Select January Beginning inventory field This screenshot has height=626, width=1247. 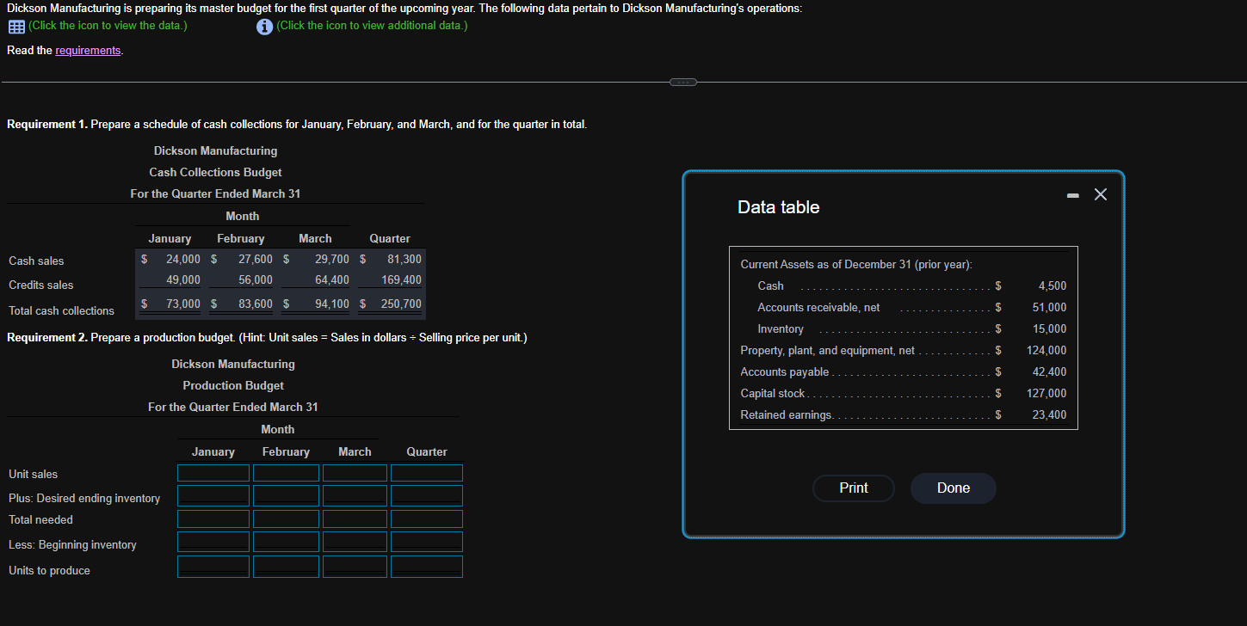click(213, 542)
